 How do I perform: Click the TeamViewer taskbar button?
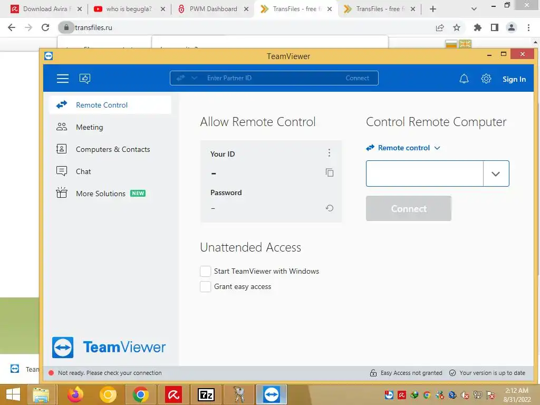pyautogui.click(x=272, y=394)
